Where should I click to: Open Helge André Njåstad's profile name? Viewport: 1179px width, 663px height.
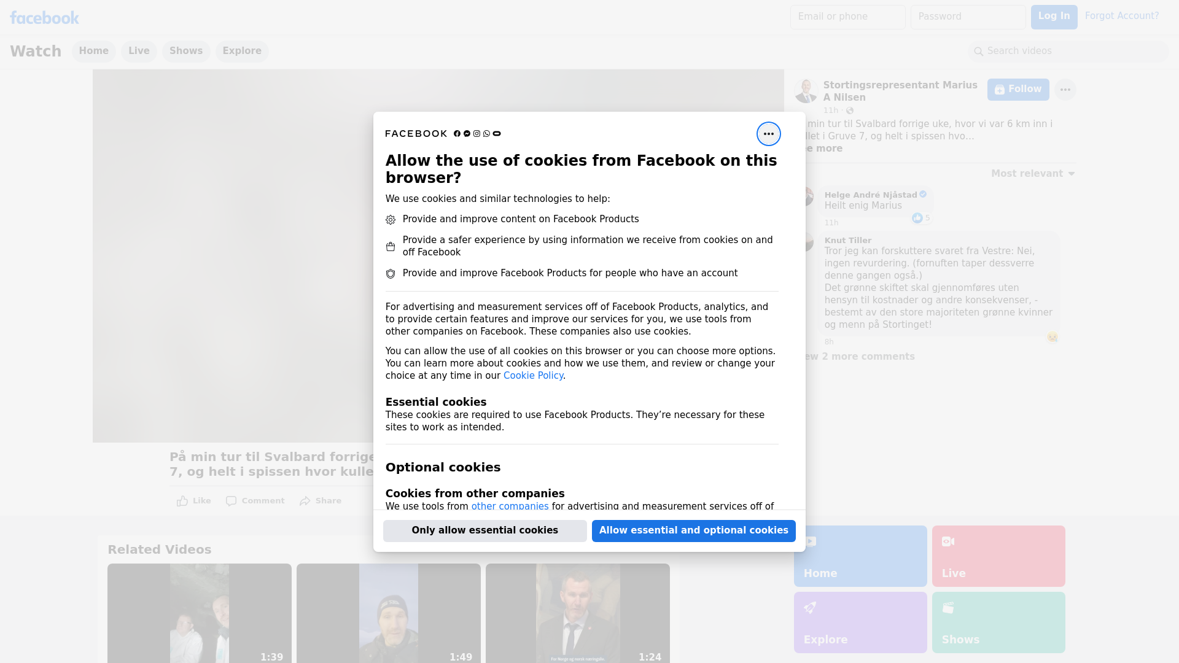tap(871, 195)
